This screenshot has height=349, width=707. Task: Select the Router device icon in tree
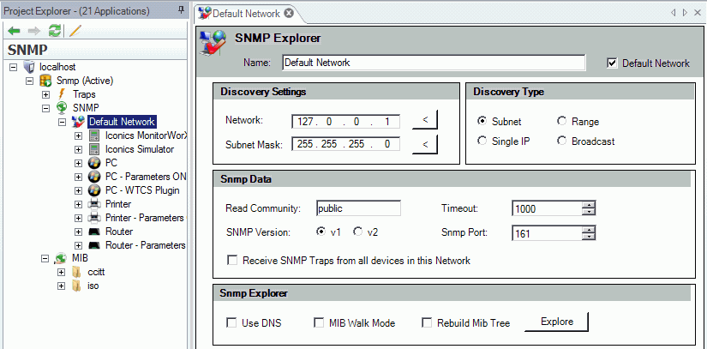point(95,232)
